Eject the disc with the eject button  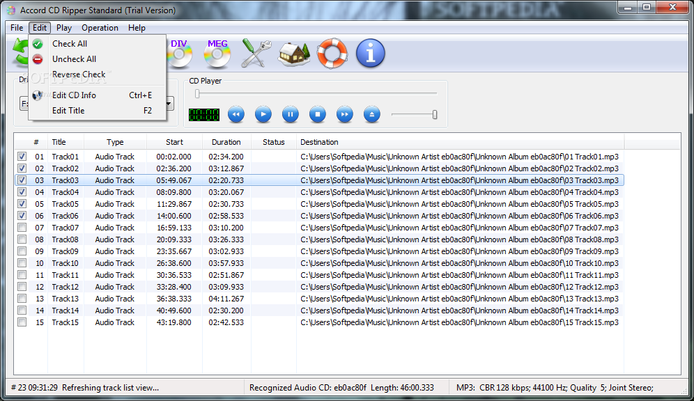point(372,114)
